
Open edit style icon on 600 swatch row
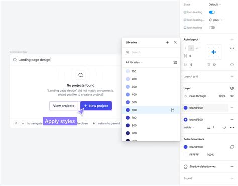click(172, 110)
